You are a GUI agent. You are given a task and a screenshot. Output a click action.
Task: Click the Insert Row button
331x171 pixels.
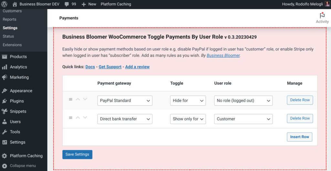300,137
